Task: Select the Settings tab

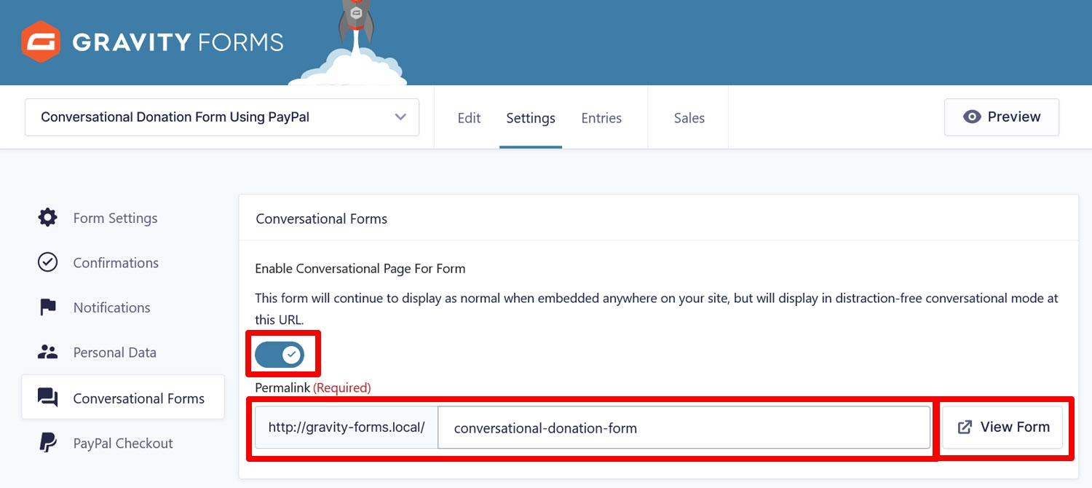Action: coord(531,118)
